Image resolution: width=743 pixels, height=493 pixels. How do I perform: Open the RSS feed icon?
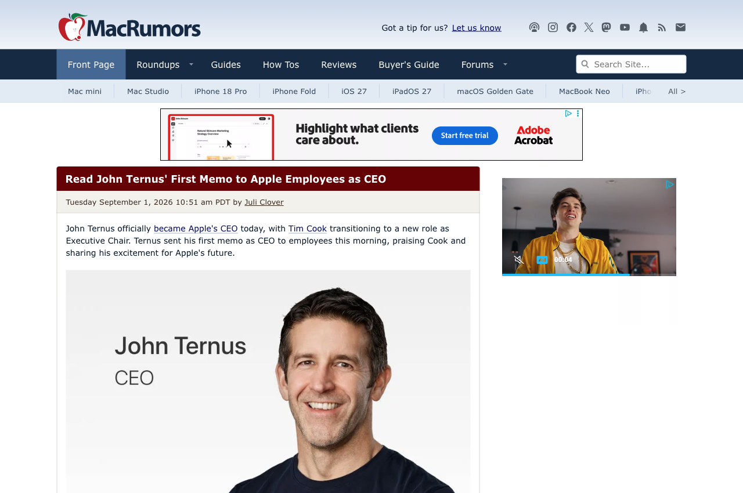(662, 27)
